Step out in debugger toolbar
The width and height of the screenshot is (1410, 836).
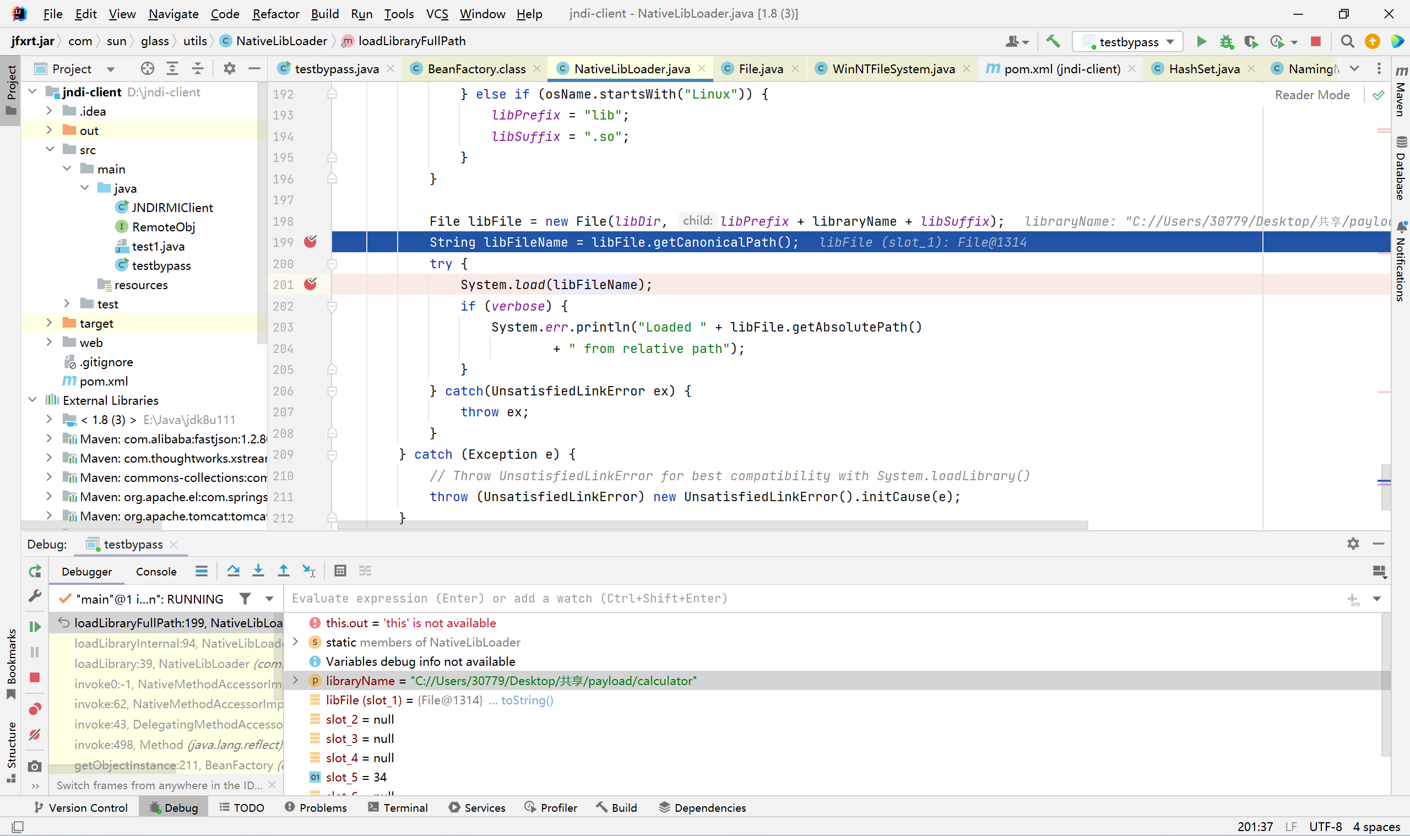[x=283, y=571]
